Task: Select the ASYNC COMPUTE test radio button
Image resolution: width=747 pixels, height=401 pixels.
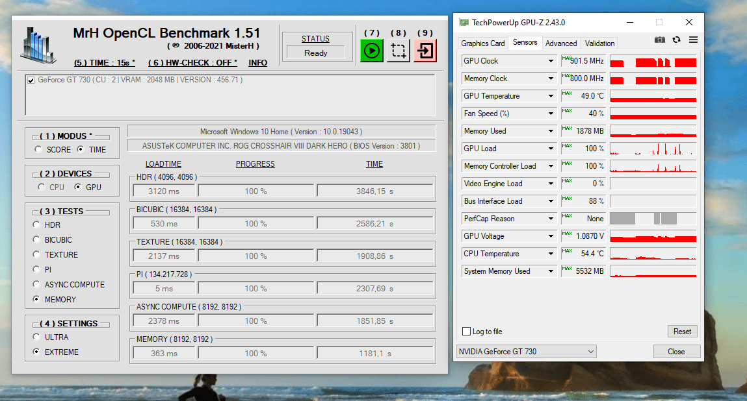Action: (36, 284)
